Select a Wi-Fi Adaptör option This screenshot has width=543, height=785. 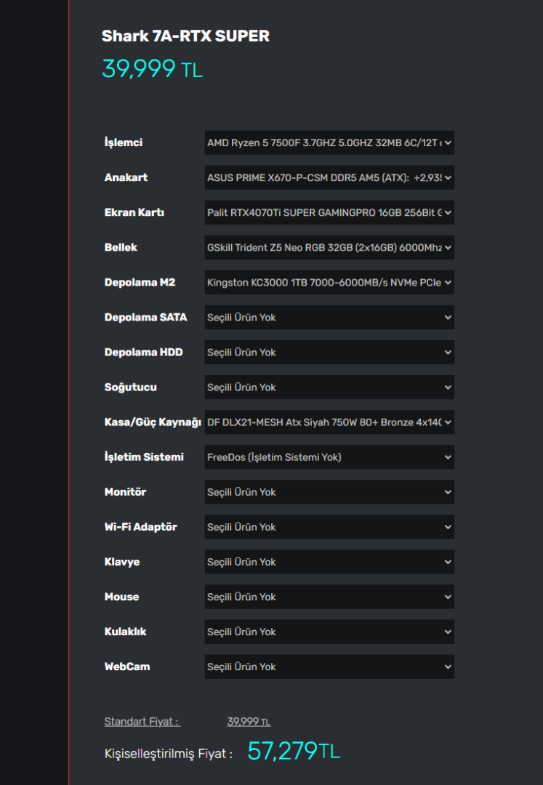(x=329, y=526)
